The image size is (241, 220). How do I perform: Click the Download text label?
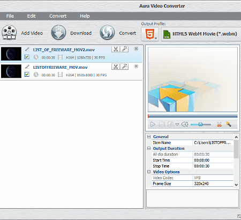pyautogui.click(x=81, y=33)
